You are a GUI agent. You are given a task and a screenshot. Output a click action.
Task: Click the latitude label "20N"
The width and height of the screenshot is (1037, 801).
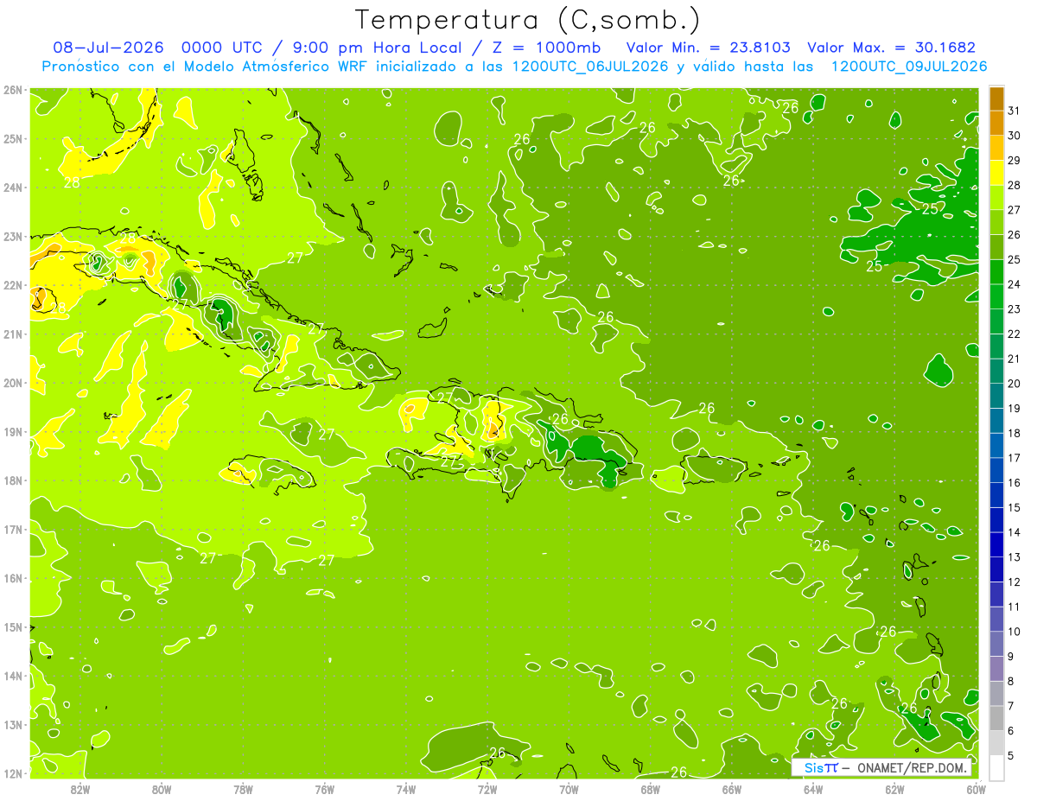[x=13, y=383]
